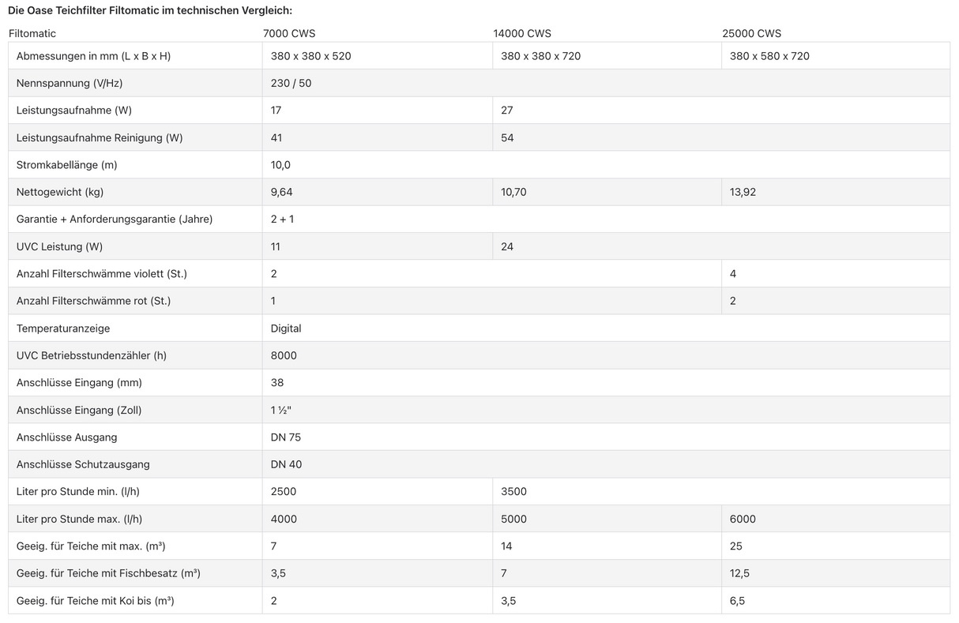Select the UVC Betriebsstundenzähler value 8000
Image resolution: width=959 pixels, height=623 pixels.
click(284, 355)
